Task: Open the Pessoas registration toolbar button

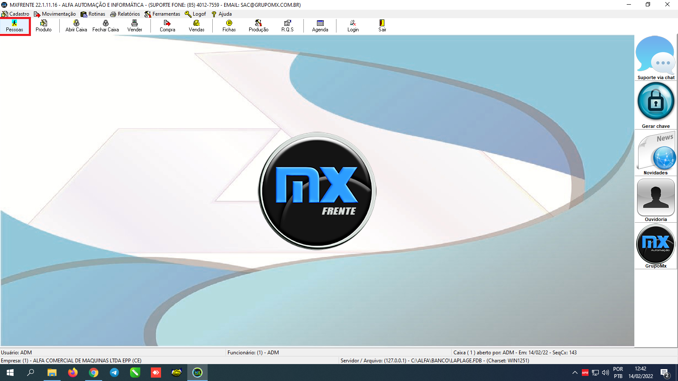Action: (14, 26)
